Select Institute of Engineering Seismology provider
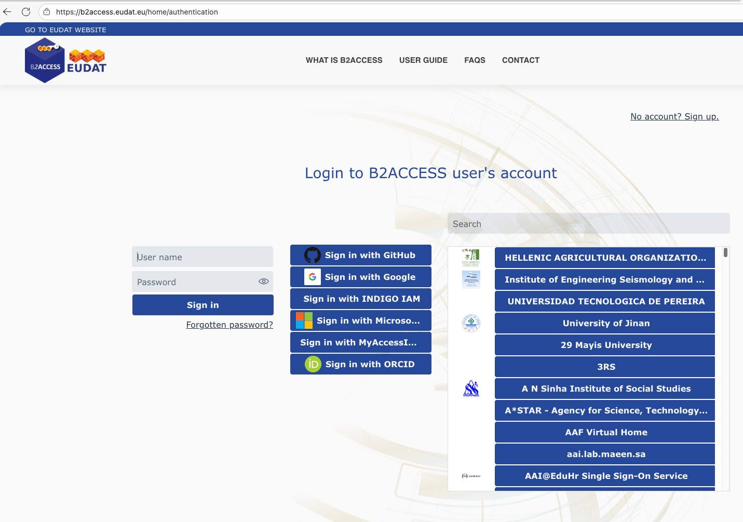Screen dimensions: 743x522 605,279
